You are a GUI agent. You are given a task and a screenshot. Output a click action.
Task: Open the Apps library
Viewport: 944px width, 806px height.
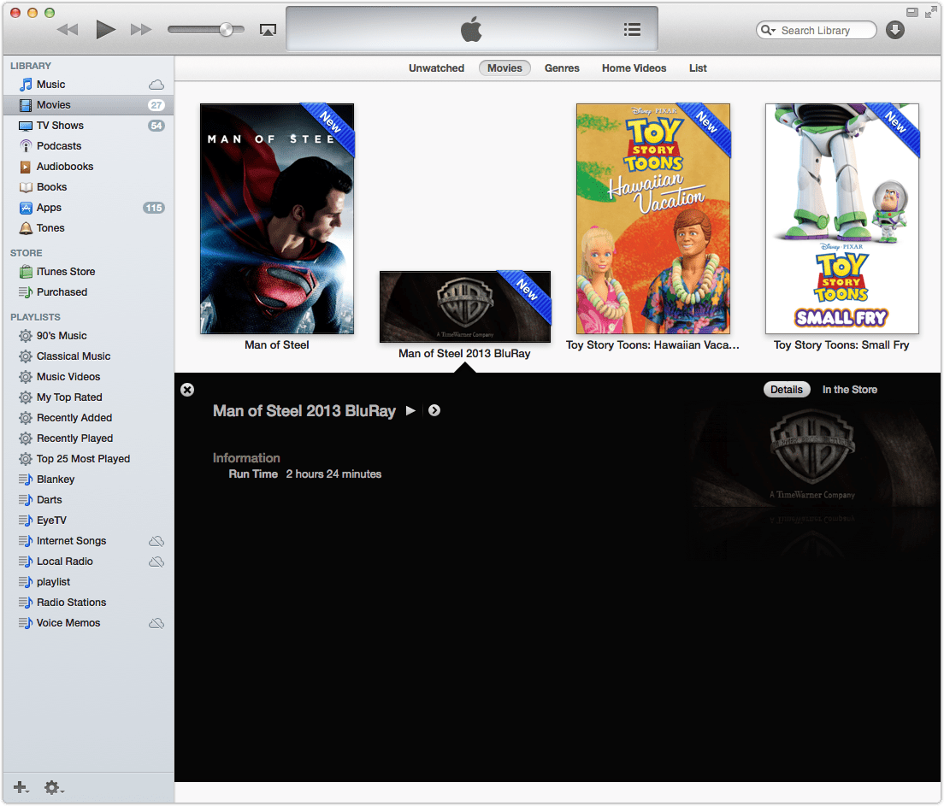(x=87, y=207)
